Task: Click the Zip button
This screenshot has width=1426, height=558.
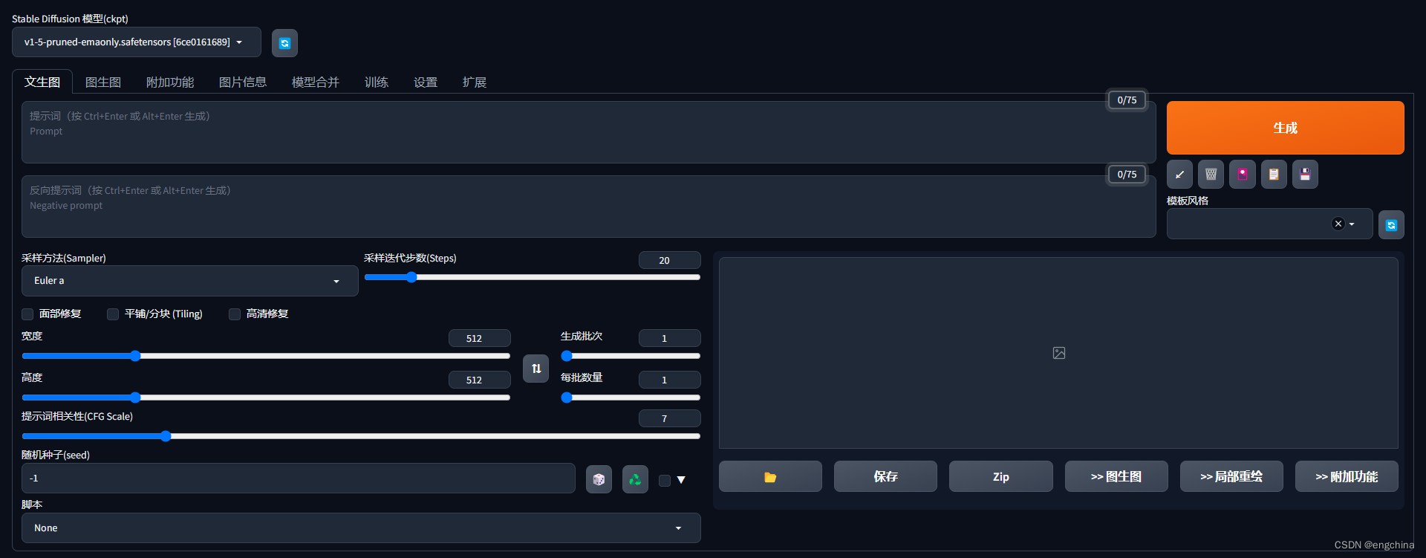Action: tap(1001, 476)
